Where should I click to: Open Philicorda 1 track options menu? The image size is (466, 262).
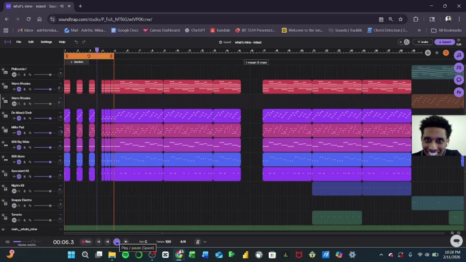60,69
